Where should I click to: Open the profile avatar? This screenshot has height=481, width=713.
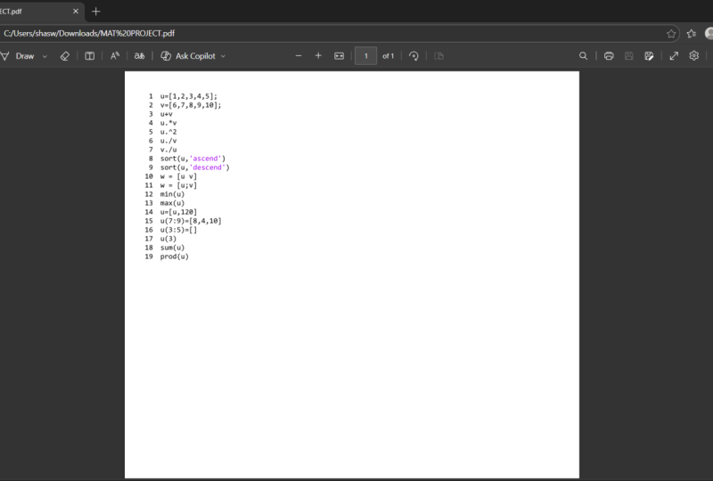[709, 33]
